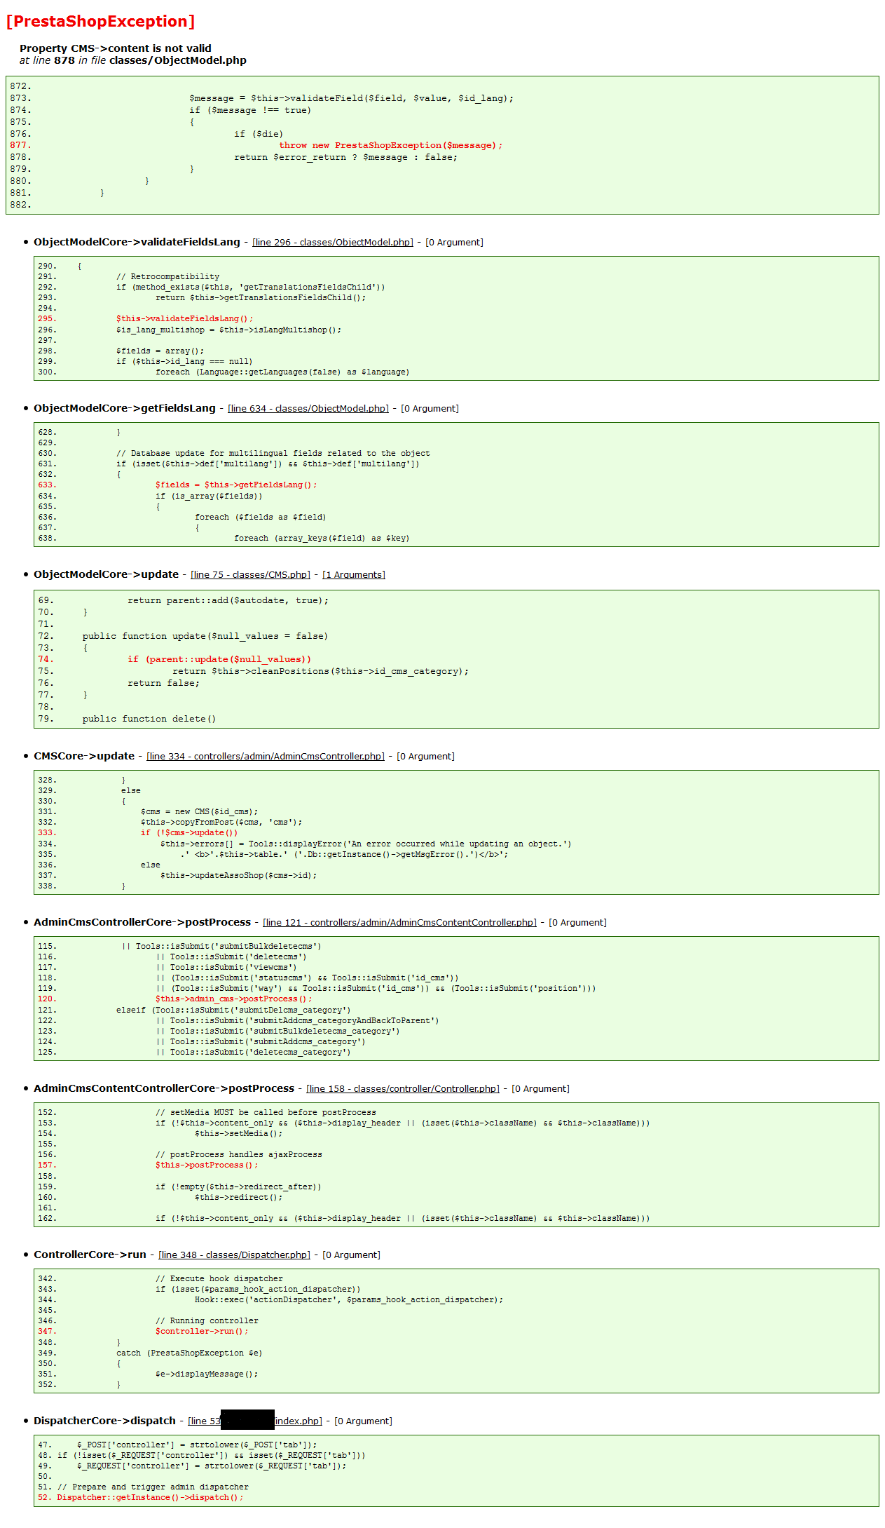Viewport: 885px width, 1528px height.
Task: Click 'AdminCmsControllerCore->postProcess' trace title
Action: click(142, 922)
